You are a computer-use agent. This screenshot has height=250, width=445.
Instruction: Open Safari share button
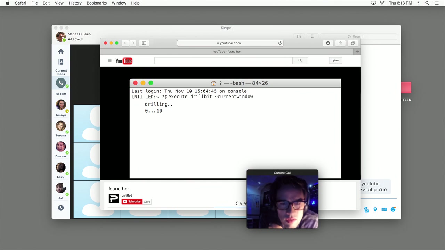click(x=340, y=43)
